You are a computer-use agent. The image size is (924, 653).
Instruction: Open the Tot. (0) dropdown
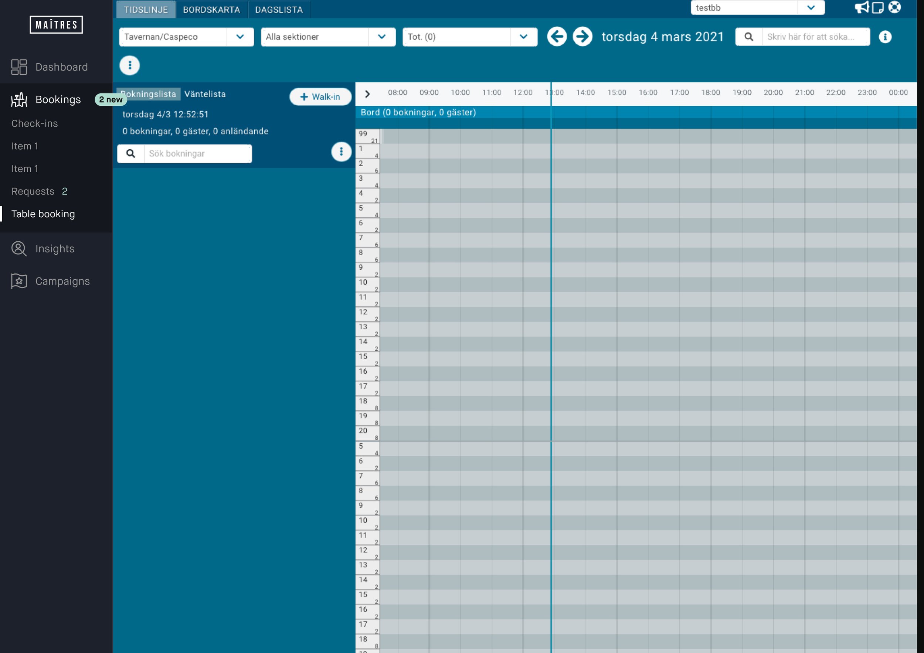click(x=470, y=37)
